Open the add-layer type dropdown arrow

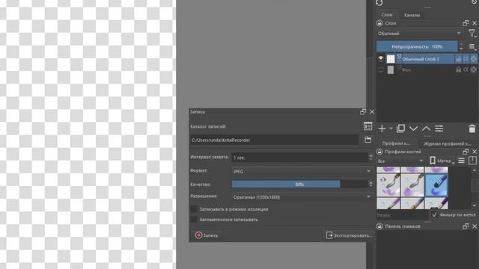click(x=391, y=129)
